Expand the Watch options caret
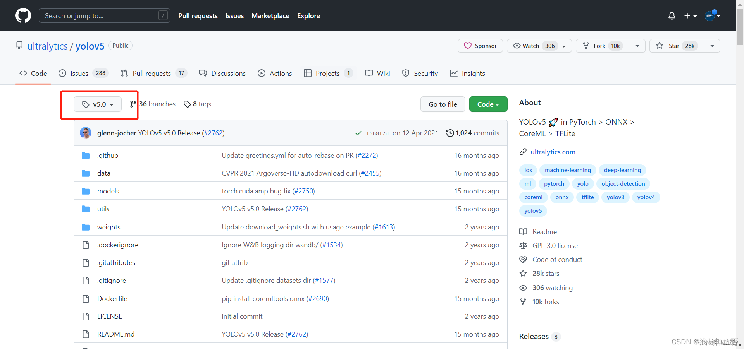This screenshot has width=744, height=349. point(564,46)
